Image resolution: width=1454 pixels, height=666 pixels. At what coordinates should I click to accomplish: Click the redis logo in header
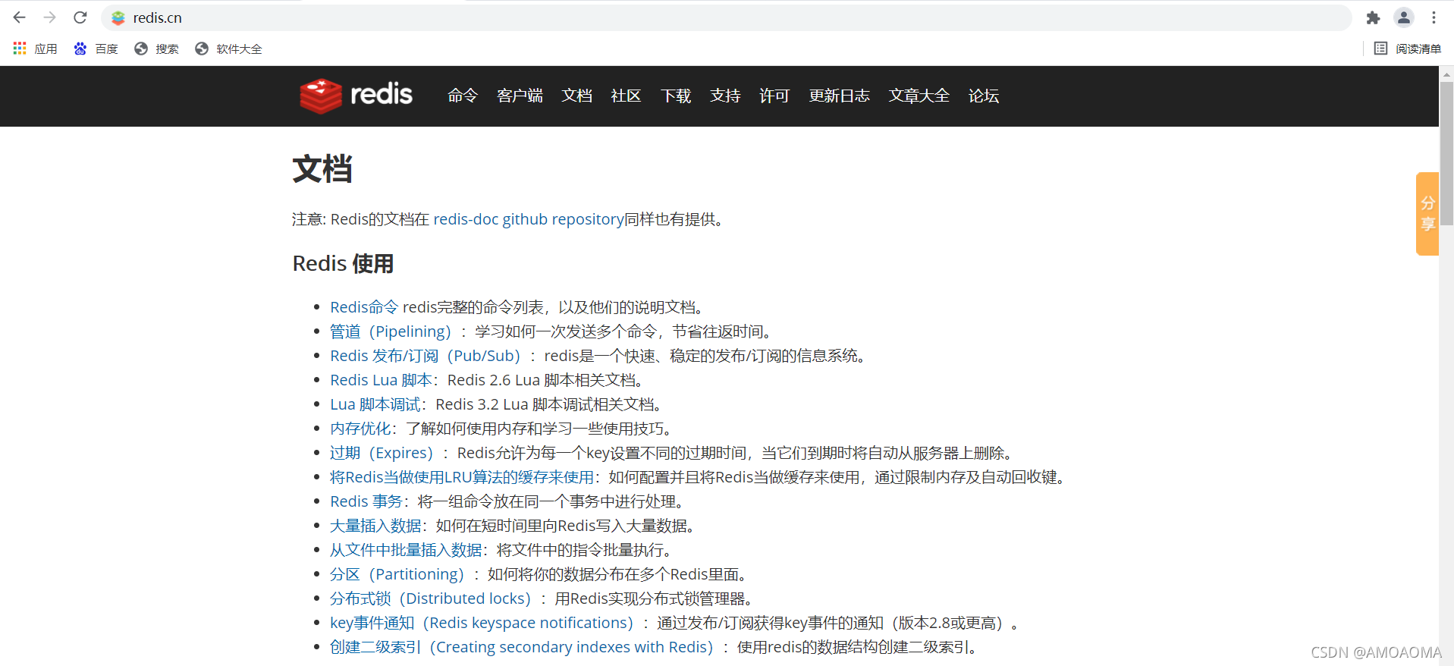pos(356,96)
